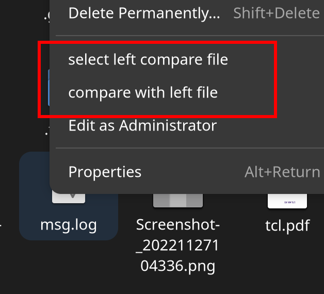Select the tcl.pdf document thumbnail
Viewport: 324px width, 294px height.
click(x=287, y=201)
